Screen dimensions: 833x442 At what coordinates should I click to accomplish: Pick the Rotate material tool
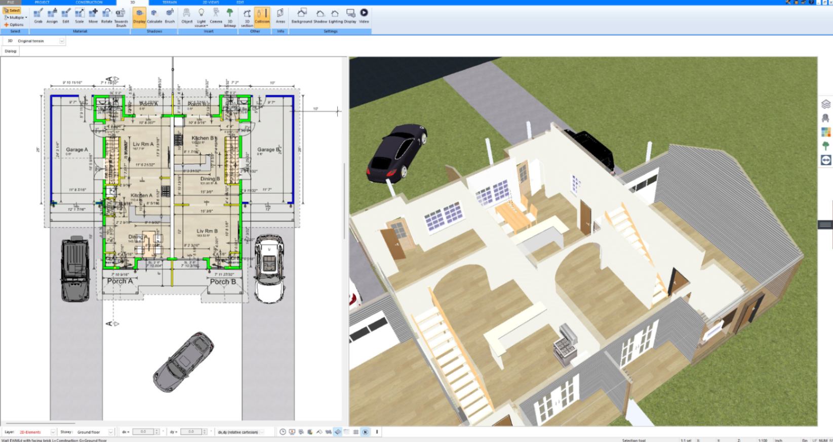[107, 16]
